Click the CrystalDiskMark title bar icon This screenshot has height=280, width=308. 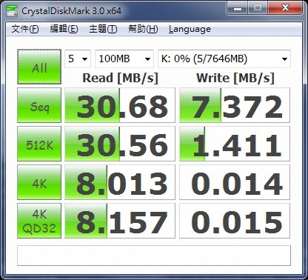pyautogui.click(x=12, y=10)
